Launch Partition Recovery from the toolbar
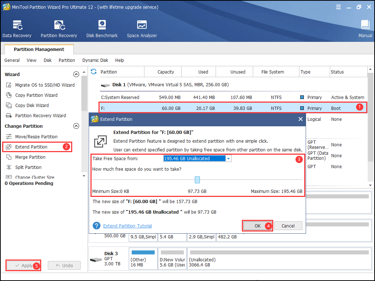The height and width of the screenshot is (281, 375). pos(59,29)
